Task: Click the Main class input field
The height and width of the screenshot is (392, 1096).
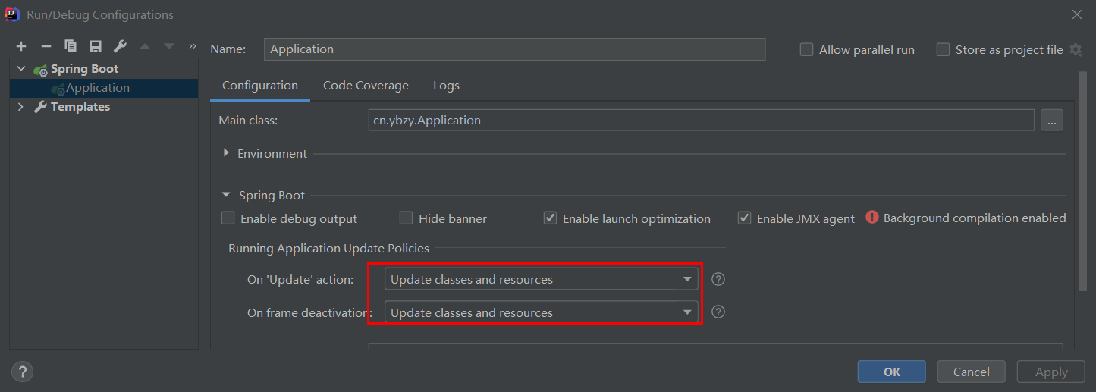Action: pyautogui.click(x=702, y=120)
